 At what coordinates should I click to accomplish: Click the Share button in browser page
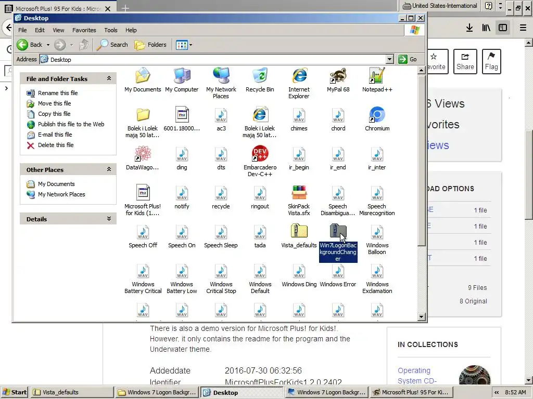coord(465,61)
